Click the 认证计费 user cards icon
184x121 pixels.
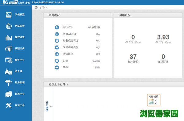pyautogui.click(x=9, y=49)
